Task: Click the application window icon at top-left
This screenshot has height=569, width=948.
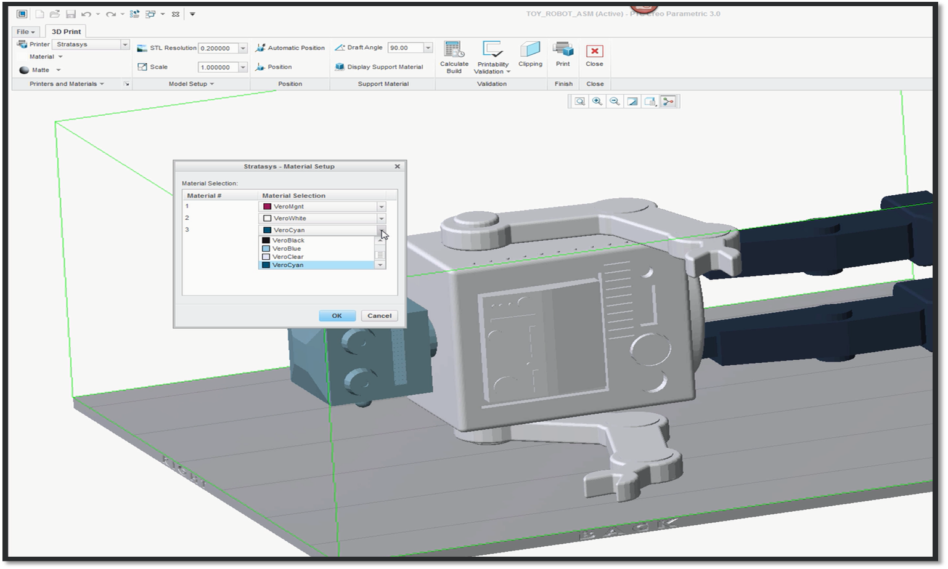Action: [22, 14]
